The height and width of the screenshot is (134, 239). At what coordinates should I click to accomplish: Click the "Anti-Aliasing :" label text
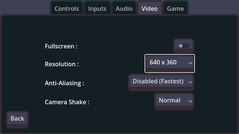point(65,83)
